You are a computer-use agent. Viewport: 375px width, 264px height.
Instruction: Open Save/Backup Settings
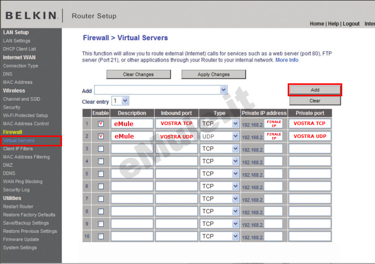[26, 223]
